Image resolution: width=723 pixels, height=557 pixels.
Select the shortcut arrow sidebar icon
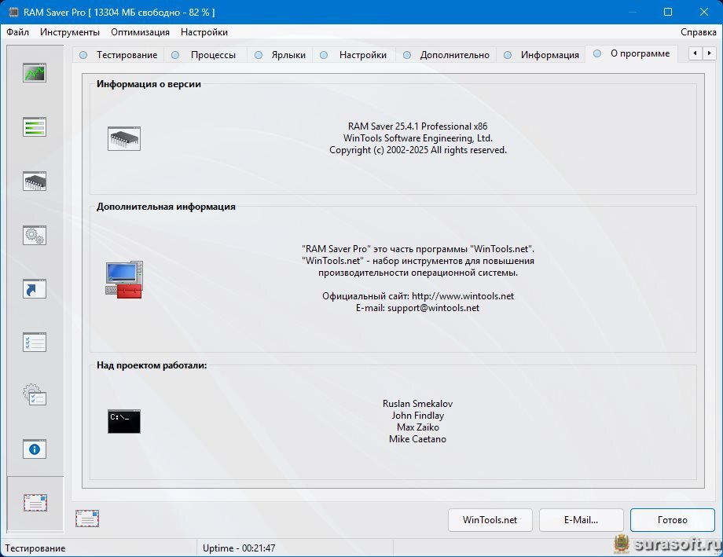coord(35,289)
